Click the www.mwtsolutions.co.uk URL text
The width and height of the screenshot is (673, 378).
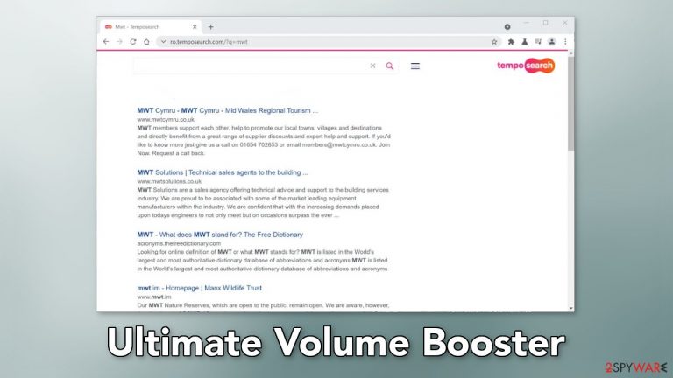pyautogui.click(x=169, y=181)
